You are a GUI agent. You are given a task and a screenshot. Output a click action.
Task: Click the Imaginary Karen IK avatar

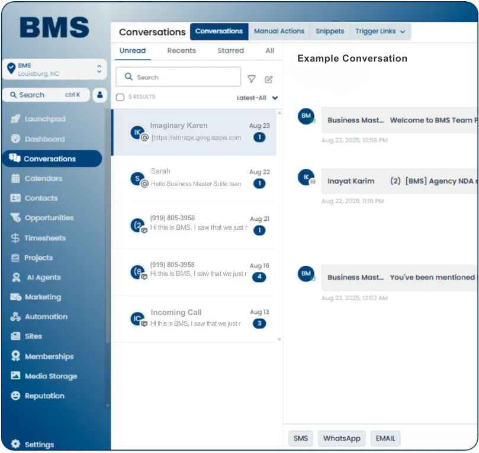pyautogui.click(x=137, y=132)
